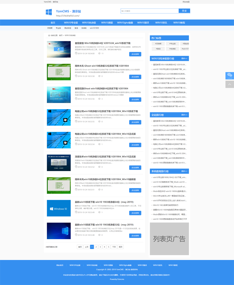Select page 2 in pagination
This screenshot has height=285, width=234.
pos(96,247)
